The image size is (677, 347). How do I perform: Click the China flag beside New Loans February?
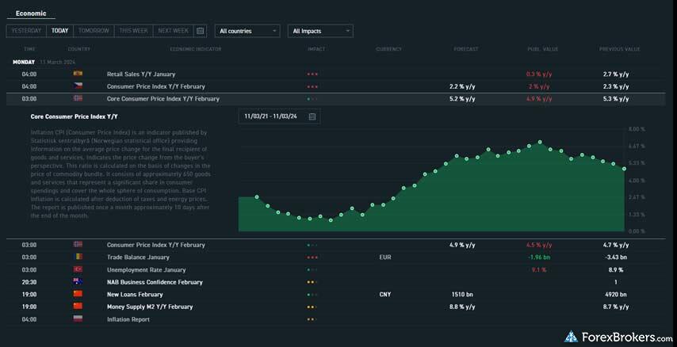(78, 294)
